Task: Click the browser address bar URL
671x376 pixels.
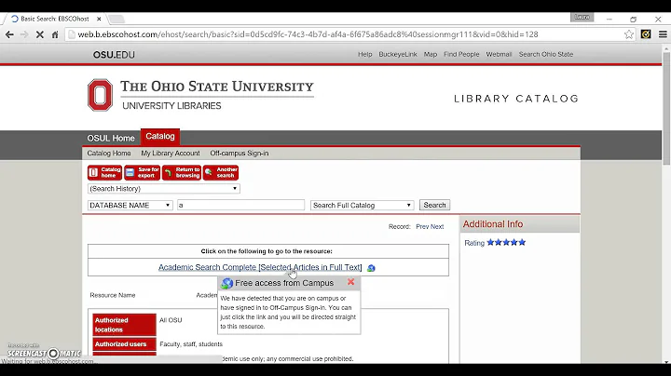Action: pyautogui.click(x=308, y=34)
